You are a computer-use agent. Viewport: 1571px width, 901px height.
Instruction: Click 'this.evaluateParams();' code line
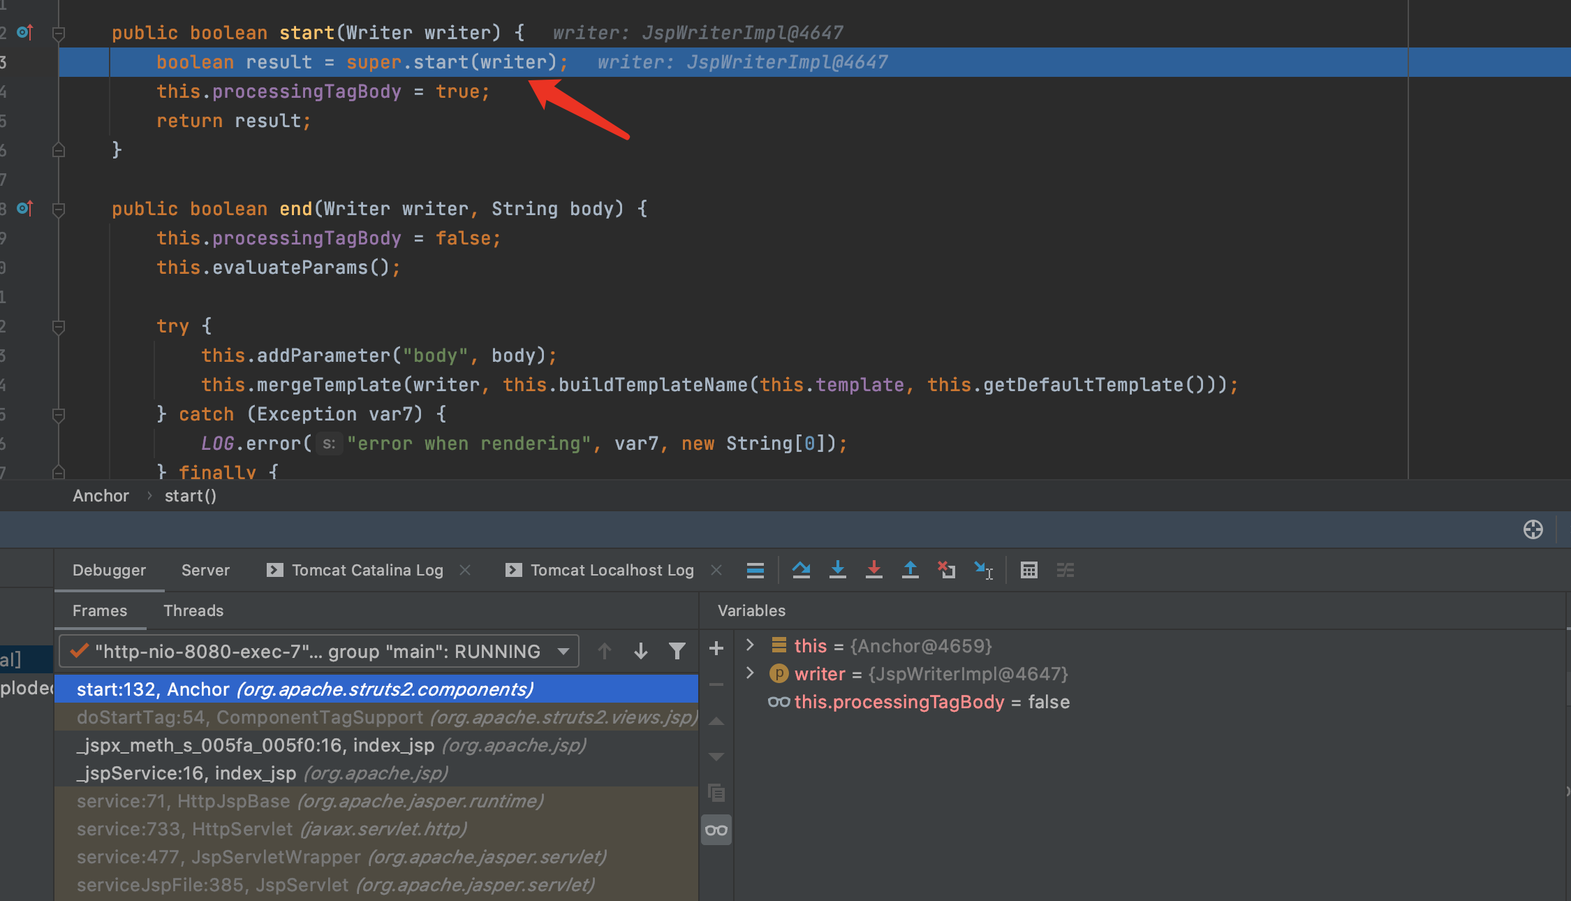(x=279, y=268)
